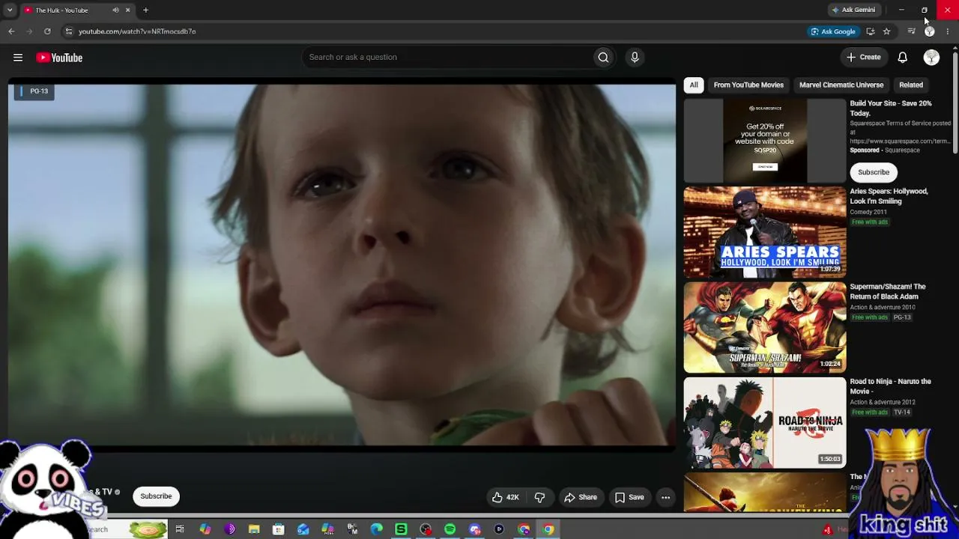Reload the page in Chrome

click(47, 31)
